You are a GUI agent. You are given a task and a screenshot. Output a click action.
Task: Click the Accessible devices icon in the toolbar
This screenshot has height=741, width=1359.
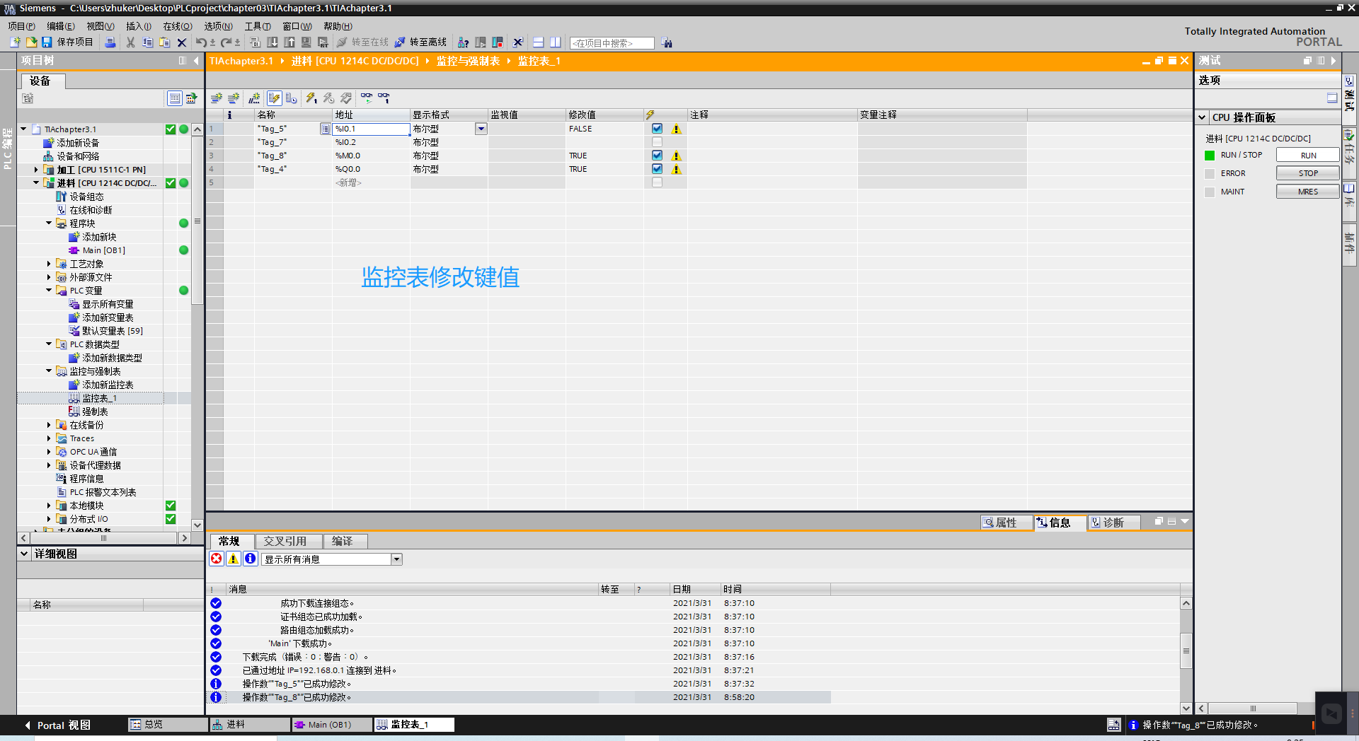click(463, 42)
